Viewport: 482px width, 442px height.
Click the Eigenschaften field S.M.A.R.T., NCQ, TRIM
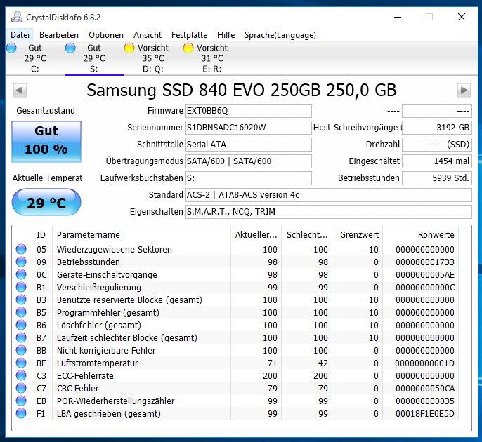point(329,212)
